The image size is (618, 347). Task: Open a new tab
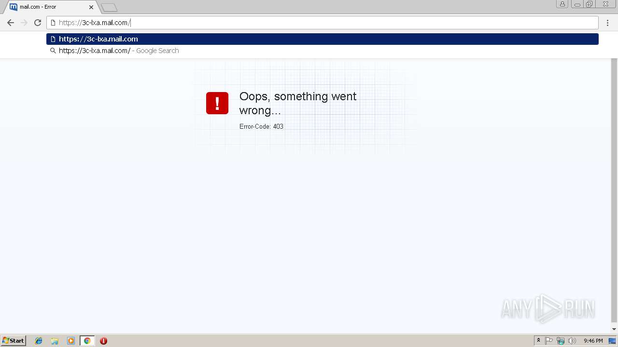point(109,7)
